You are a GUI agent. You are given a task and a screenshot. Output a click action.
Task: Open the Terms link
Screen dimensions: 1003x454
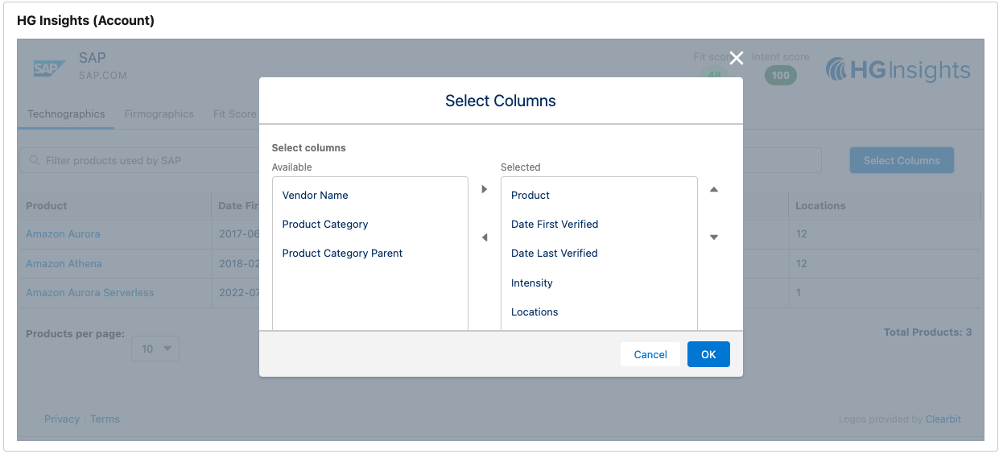(x=105, y=419)
